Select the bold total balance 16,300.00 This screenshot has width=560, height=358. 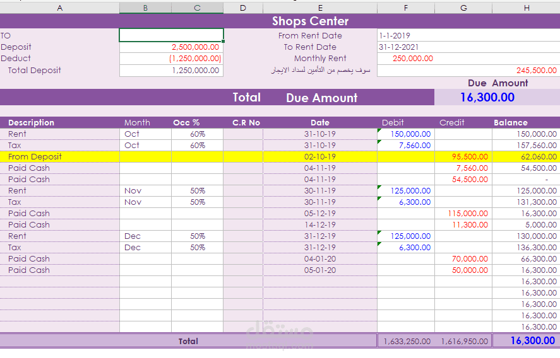point(526,341)
